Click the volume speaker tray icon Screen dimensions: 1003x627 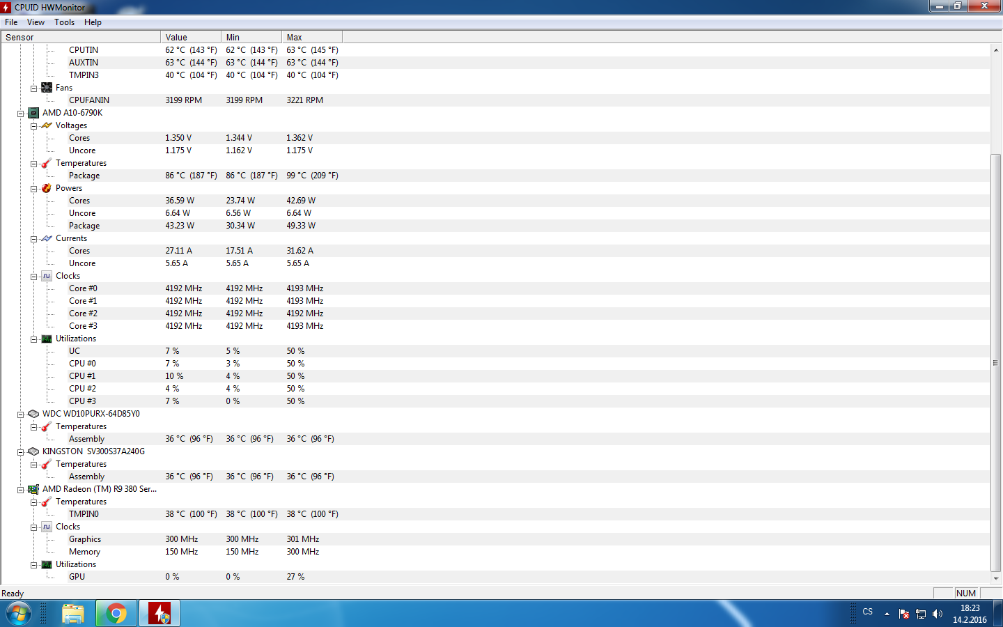pos(938,614)
